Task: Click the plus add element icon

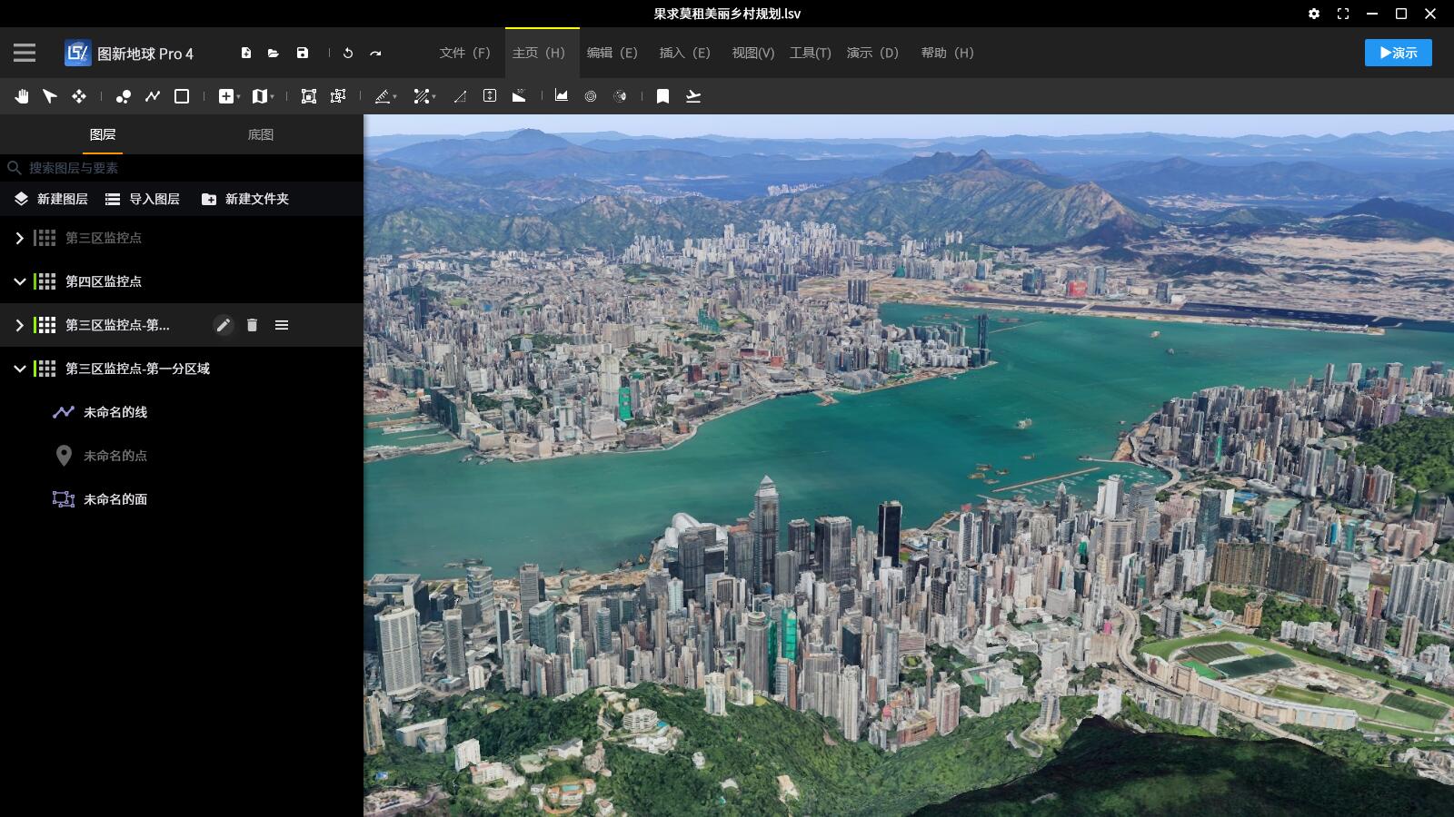Action: [x=226, y=96]
